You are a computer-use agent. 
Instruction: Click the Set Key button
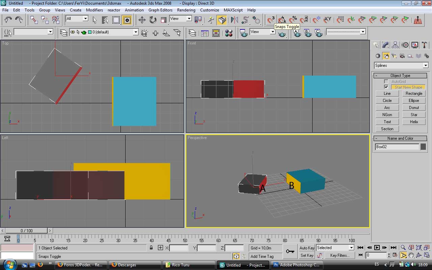[307, 255]
